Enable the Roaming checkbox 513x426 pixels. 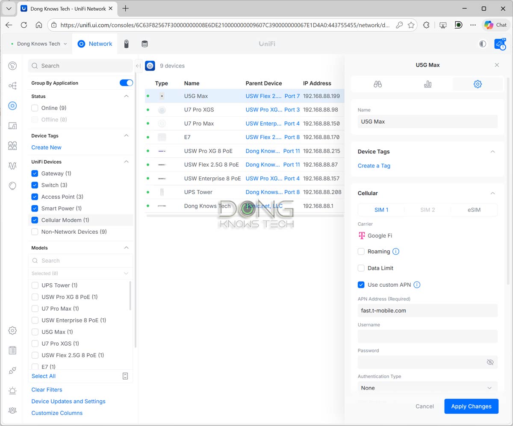[361, 252]
